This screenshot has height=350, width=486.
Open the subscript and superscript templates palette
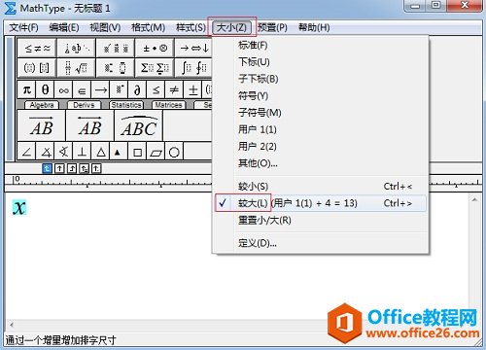coord(116,68)
